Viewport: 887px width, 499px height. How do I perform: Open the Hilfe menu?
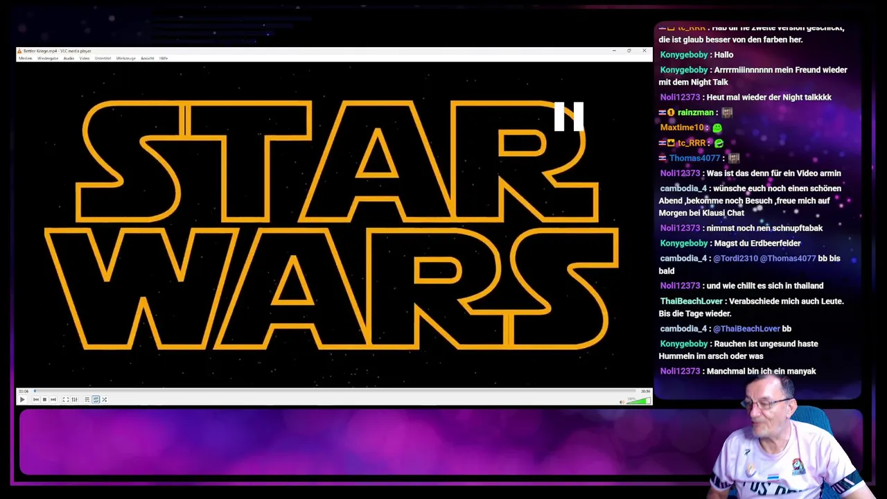click(x=164, y=58)
